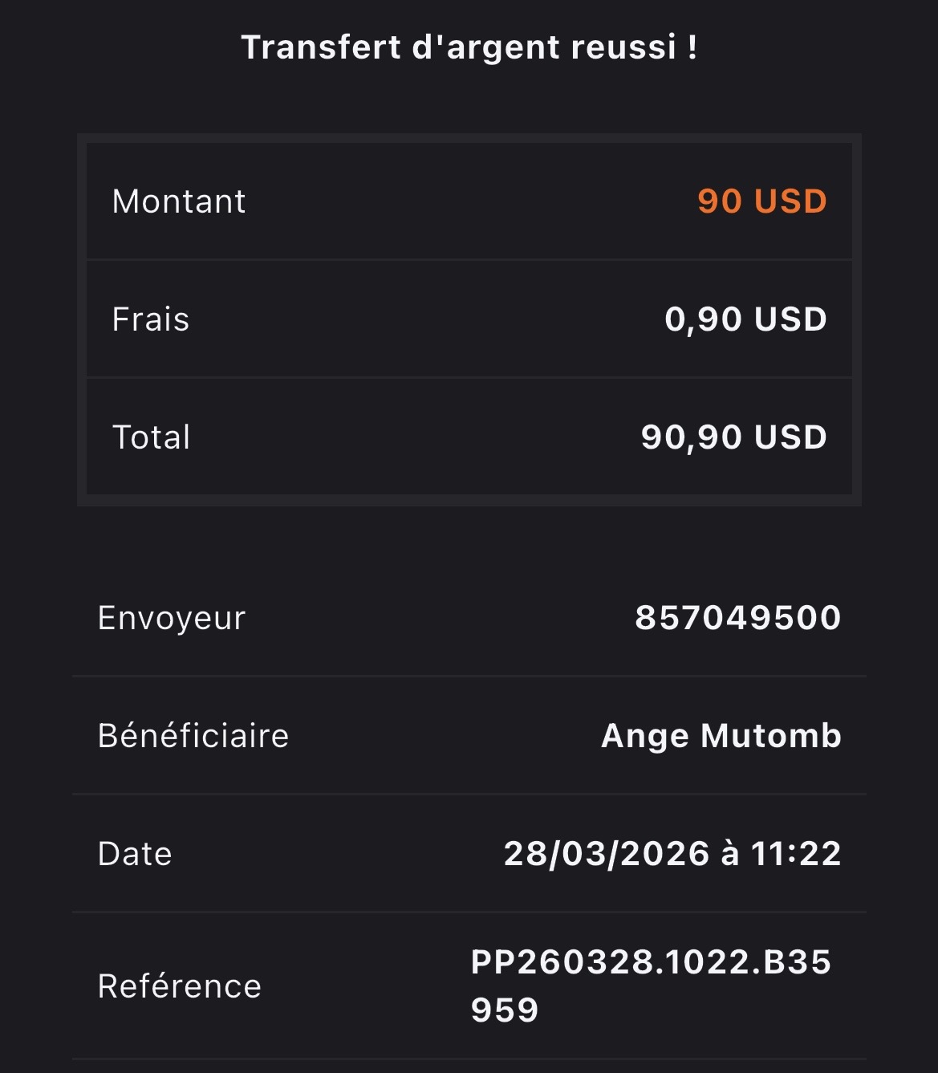
Task: Tap the trailing 959 of the reference
Action: click(505, 1010)
